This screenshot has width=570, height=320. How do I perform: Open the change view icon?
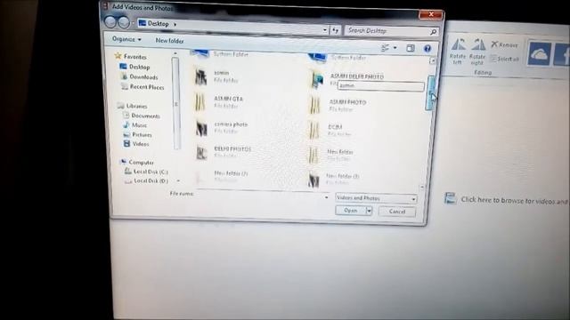pyautogui.click(x=385, y=48)
